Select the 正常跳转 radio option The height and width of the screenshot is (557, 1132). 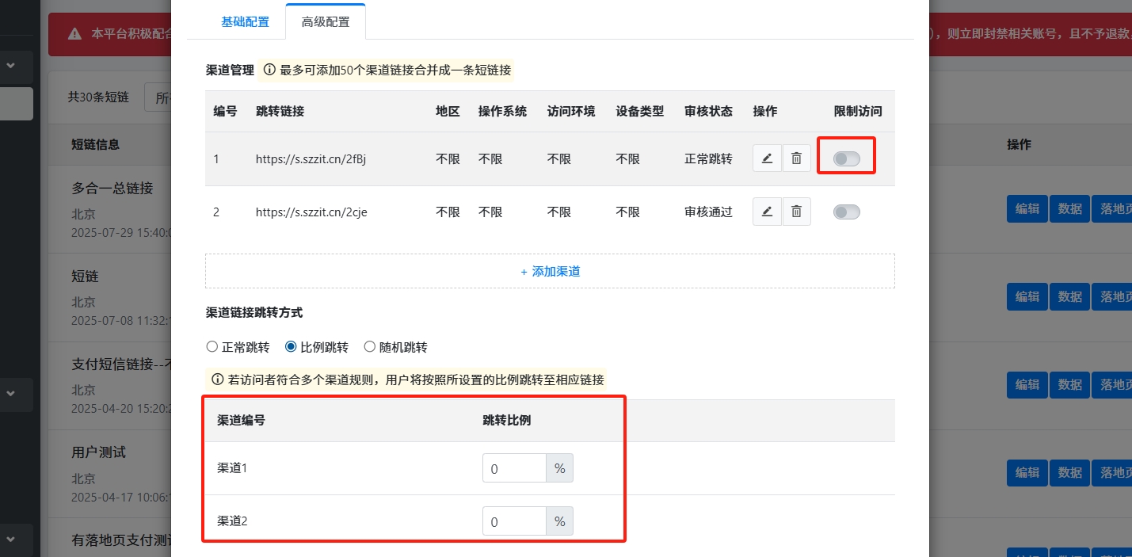tap(212, 347)
